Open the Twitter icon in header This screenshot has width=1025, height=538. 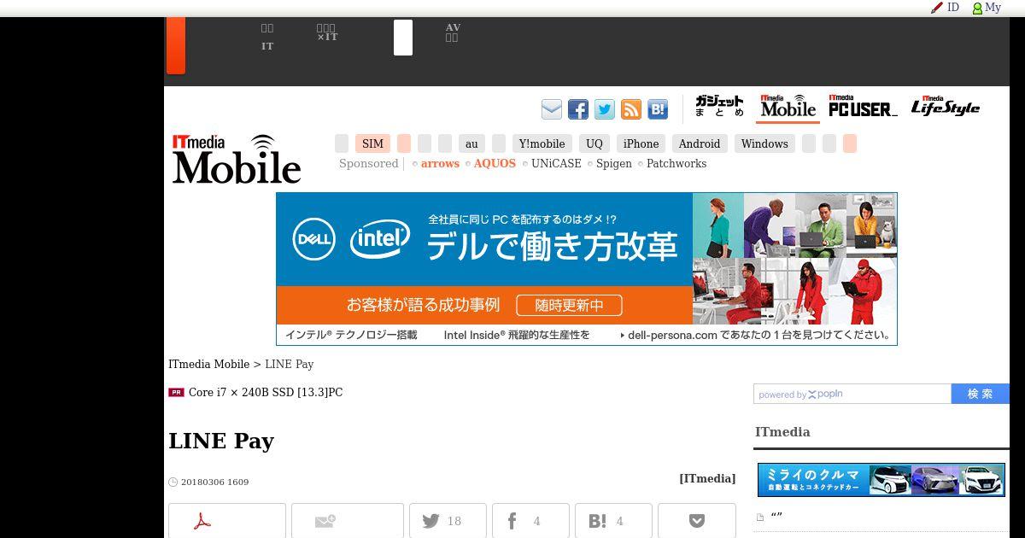pyautogui.click(x=605, y=109)
